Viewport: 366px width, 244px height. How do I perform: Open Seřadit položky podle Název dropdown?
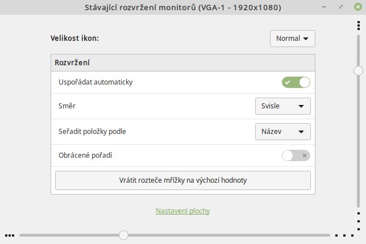tap(283, 132)
